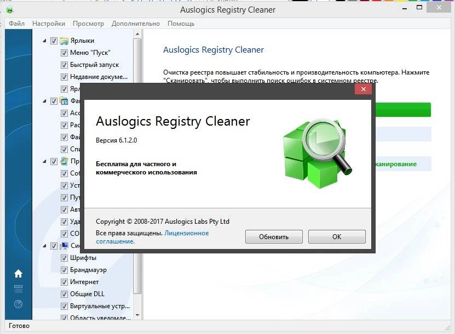Collapse the Ярлыки tree group
Screen dimensions: 455x334
tap(44, 41)
